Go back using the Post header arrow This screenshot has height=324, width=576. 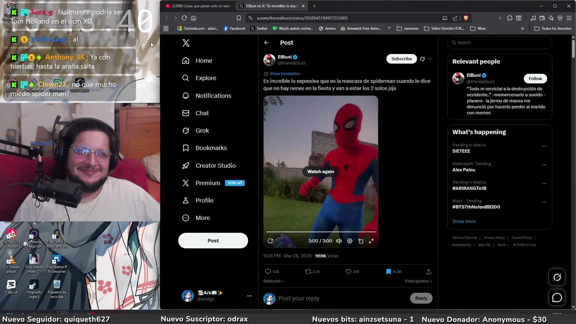(266, 43)
